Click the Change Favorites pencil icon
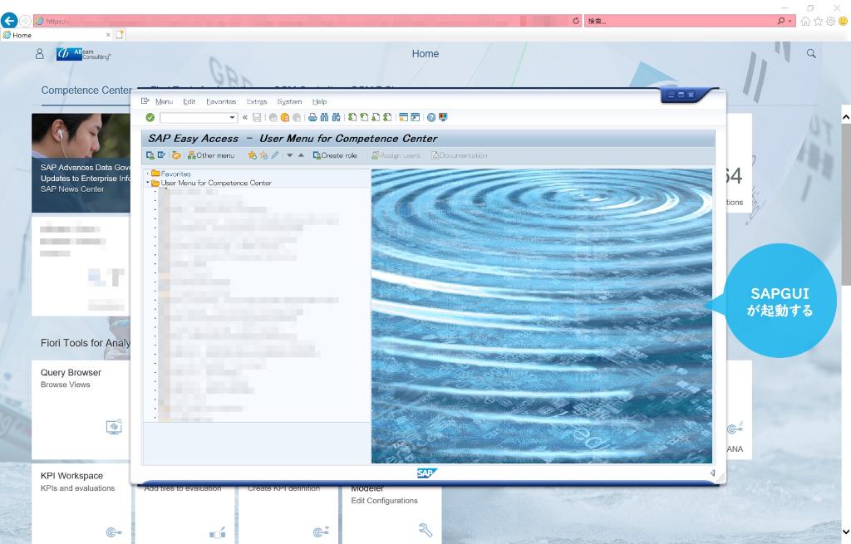Viewport: 851px width, 544px height. [275, 155]
